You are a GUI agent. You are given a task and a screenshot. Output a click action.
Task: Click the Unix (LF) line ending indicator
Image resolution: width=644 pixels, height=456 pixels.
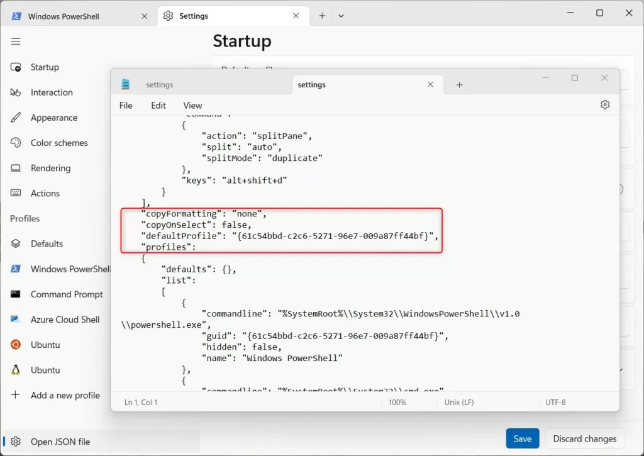coord(458,402)
